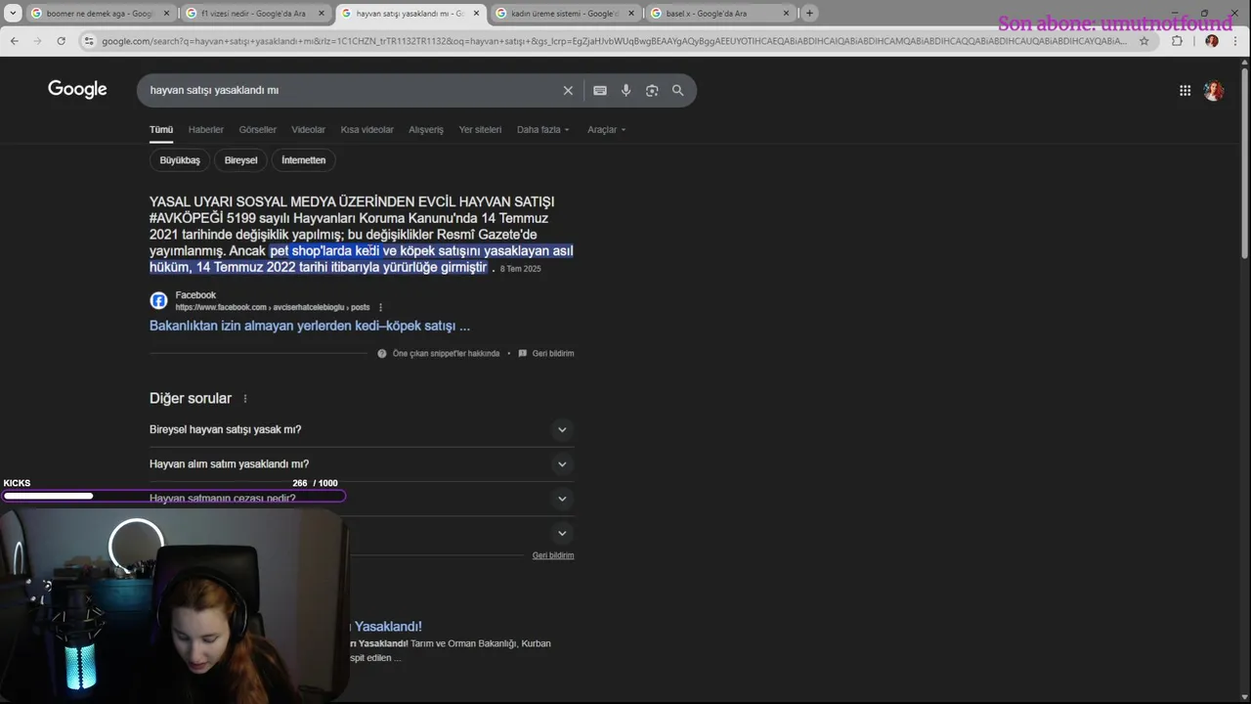Reload the current page

point(61,41)
